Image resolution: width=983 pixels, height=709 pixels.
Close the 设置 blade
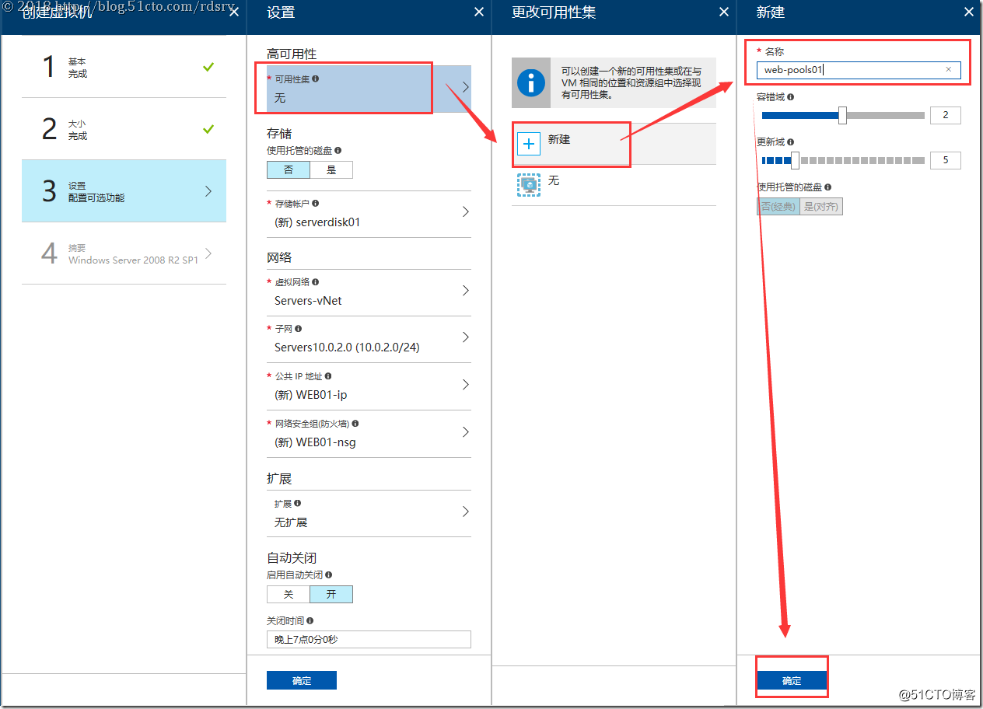point(479,12)
